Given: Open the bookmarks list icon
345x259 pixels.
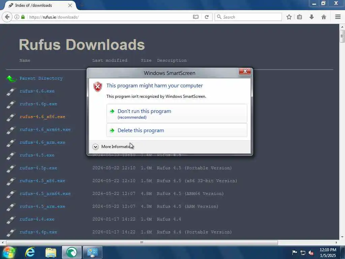Looking at the screenshot, I should (300, 17).
